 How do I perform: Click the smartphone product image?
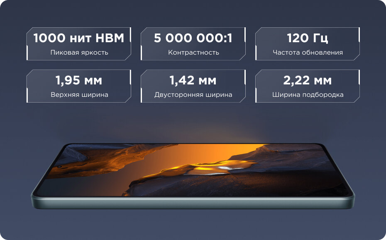(x=193, y=176)
